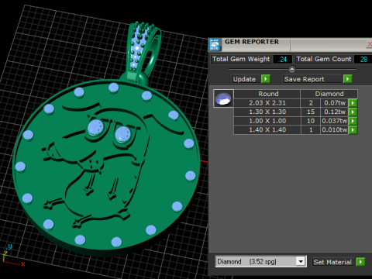
Task: Click the Round column header
Action: click(268, 94)
